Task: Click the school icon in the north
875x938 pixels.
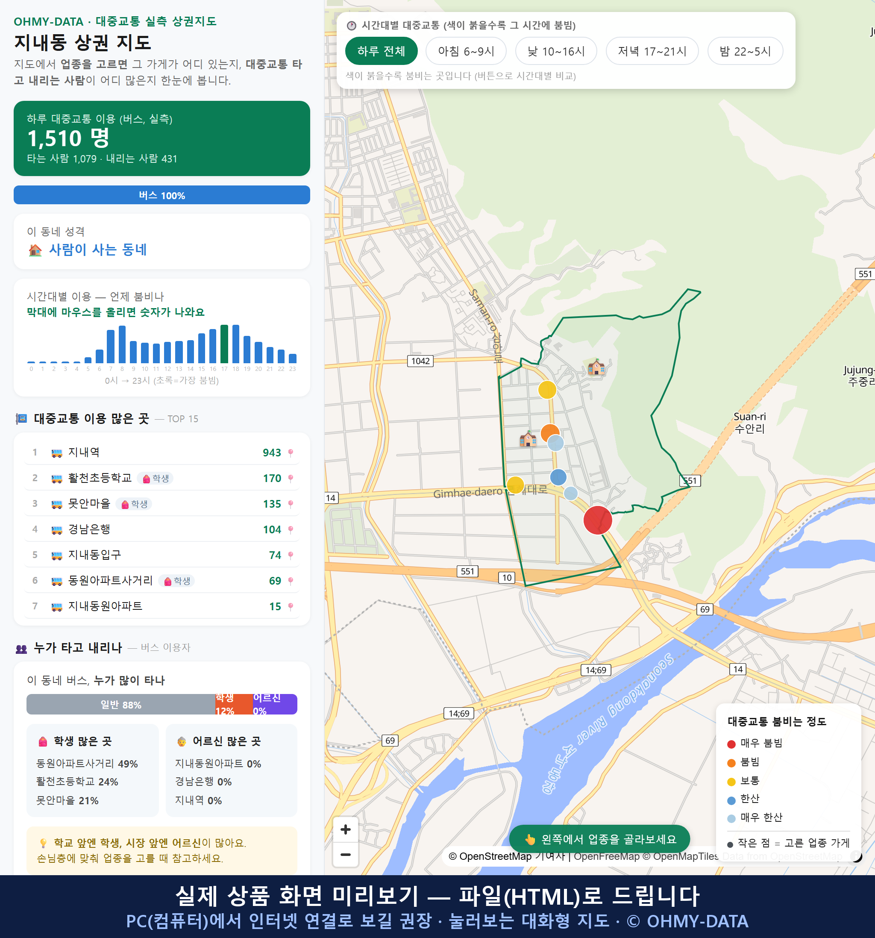Action: 596,367
